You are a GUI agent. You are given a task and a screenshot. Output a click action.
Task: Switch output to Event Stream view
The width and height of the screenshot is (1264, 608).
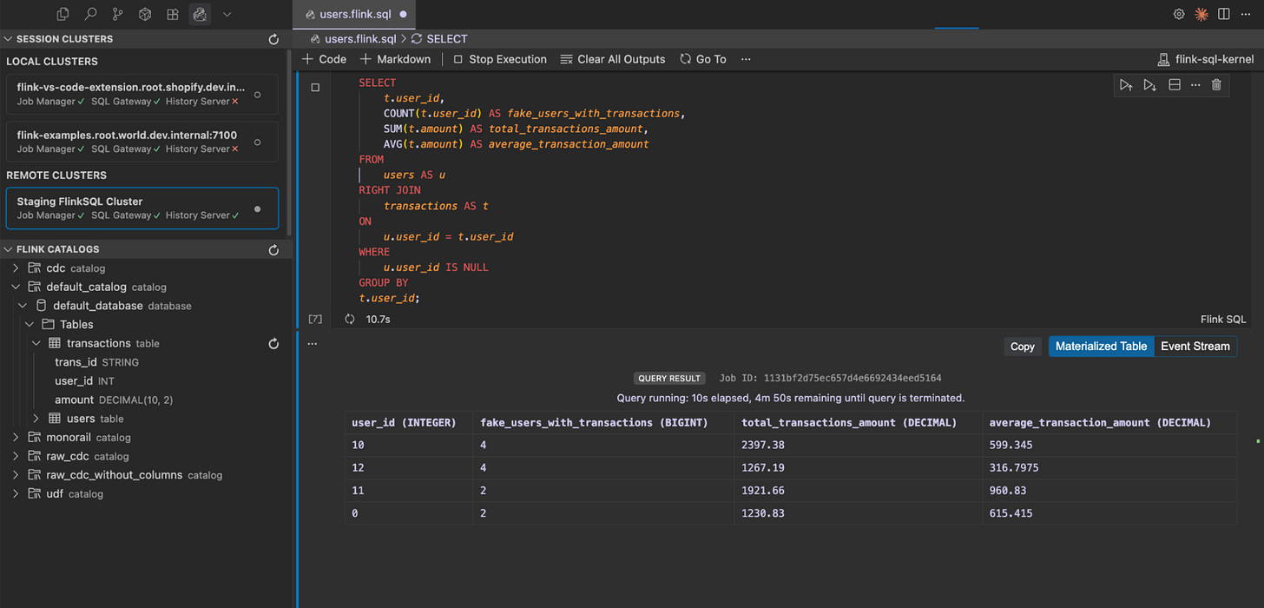(1195, 347)
